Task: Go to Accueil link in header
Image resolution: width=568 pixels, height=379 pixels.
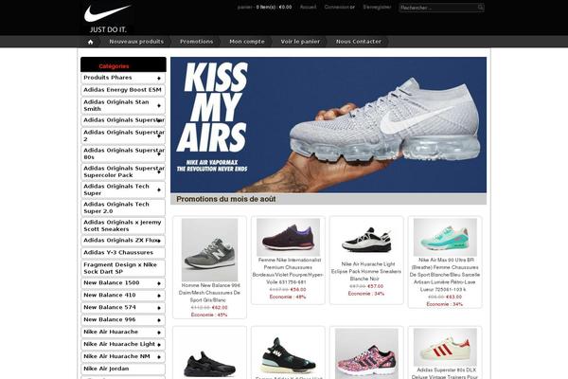Action: pos(308,7)
